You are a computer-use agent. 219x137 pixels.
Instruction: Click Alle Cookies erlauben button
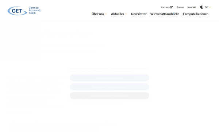coord(109,78)
